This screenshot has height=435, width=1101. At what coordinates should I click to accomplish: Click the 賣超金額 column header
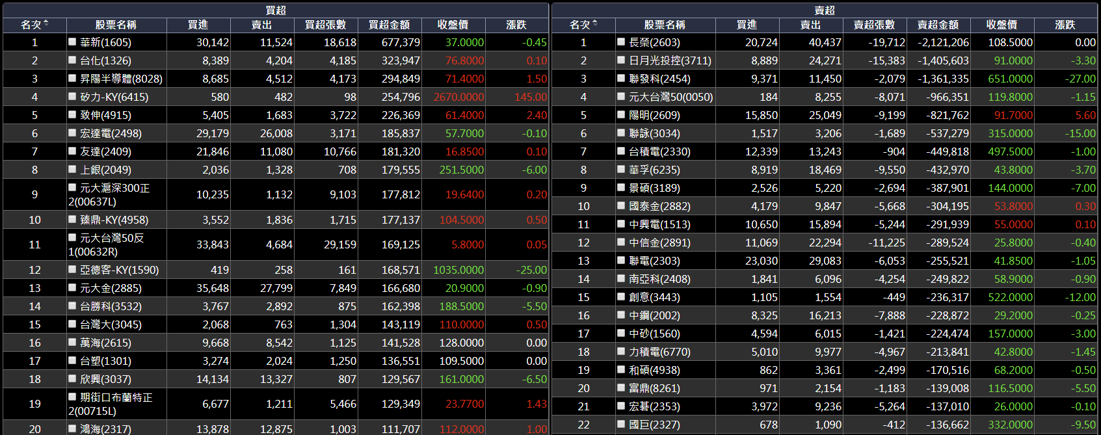click(938, 25)
